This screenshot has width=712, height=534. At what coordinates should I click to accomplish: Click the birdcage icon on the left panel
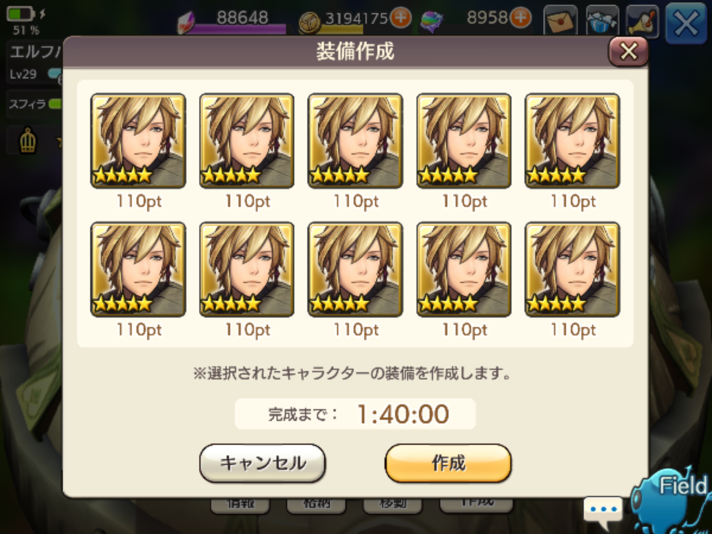pyautogui.click(x=28, y=141)
